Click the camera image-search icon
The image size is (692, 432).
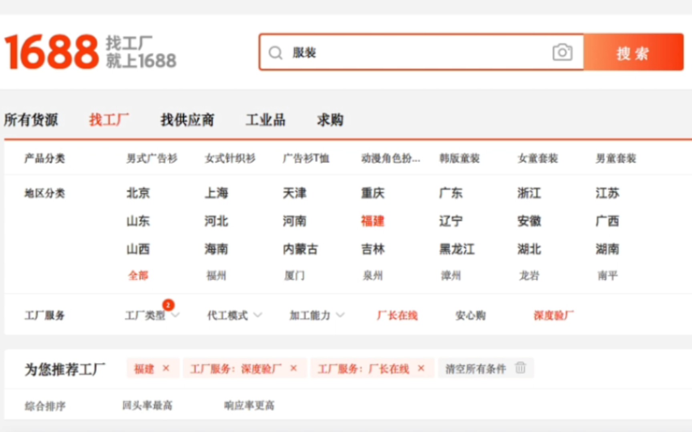click(x=562, y=52)
